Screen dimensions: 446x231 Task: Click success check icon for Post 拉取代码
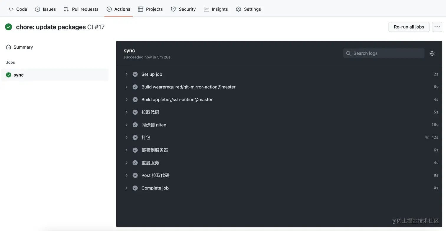click(135, 176)
